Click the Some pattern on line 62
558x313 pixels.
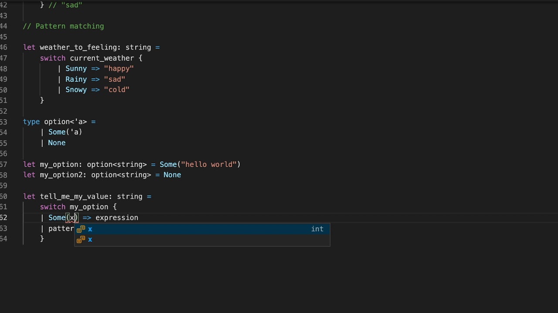click(x=57, y=218)
